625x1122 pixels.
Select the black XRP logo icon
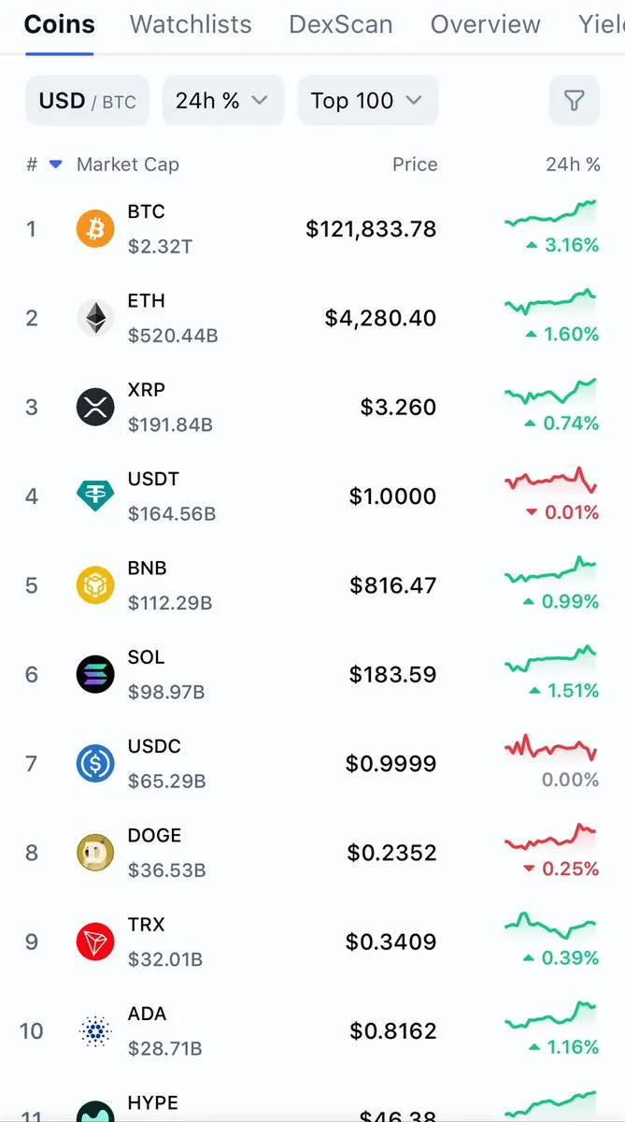click(95, 408)
